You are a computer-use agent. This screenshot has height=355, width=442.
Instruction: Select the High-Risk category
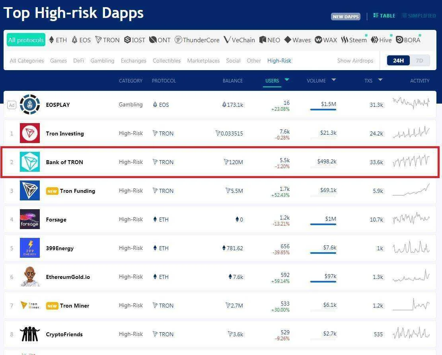pos(279,61)
